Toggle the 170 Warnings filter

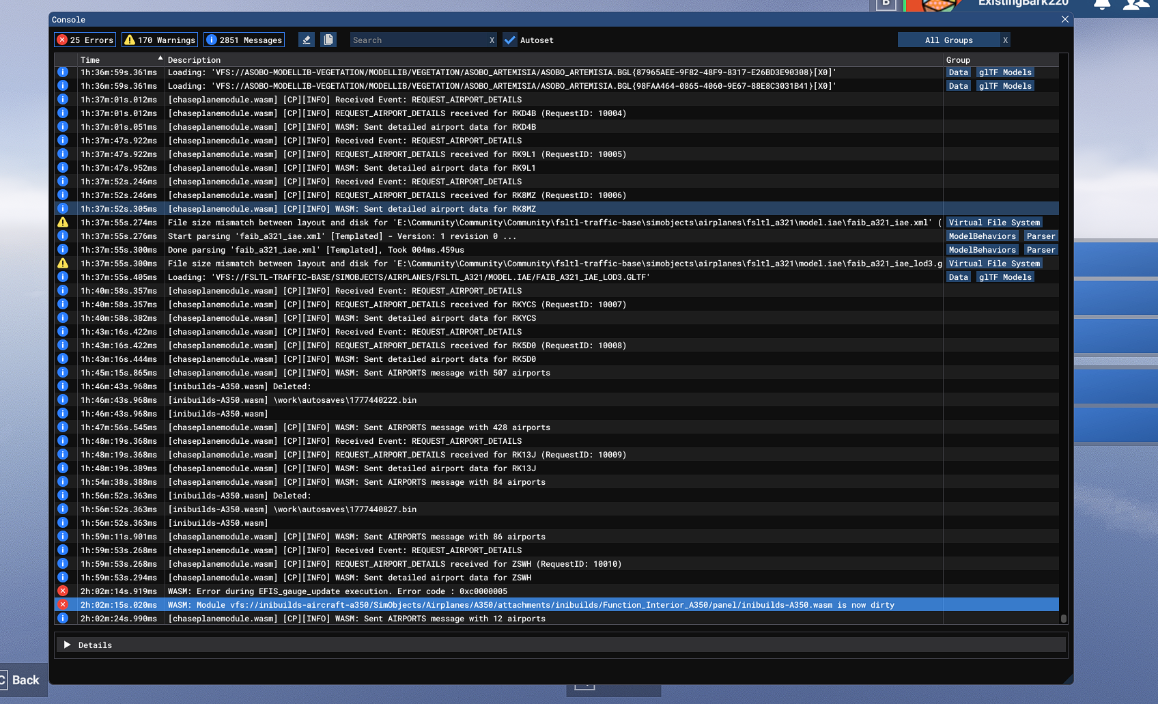[x=160, y=40]
